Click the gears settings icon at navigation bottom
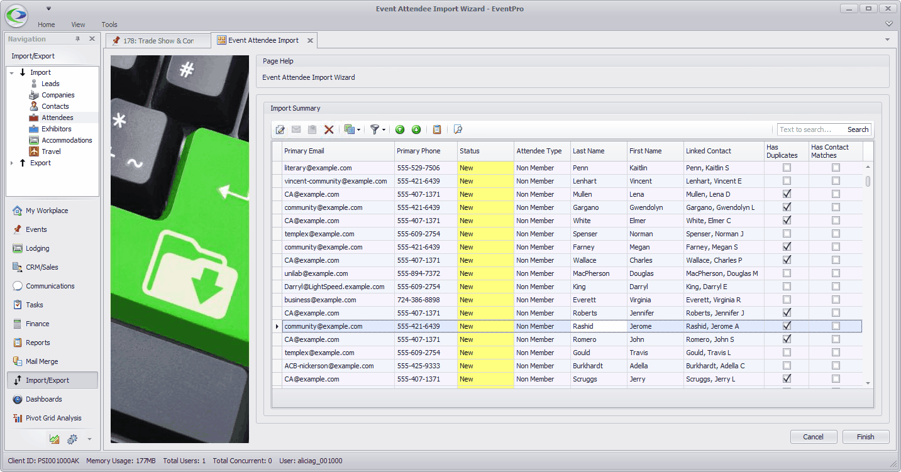Image resolution: width=901 pixels, height=472 pixels. click(x=72, y=439)
